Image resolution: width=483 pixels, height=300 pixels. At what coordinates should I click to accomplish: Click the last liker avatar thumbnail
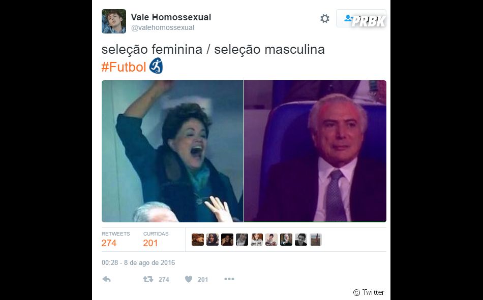[x=316, y=240]
